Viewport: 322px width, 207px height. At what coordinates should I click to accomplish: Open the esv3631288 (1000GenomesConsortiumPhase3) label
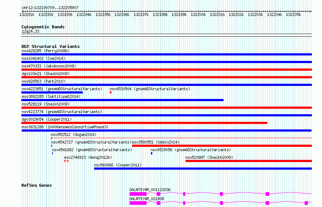coord(65,127)
